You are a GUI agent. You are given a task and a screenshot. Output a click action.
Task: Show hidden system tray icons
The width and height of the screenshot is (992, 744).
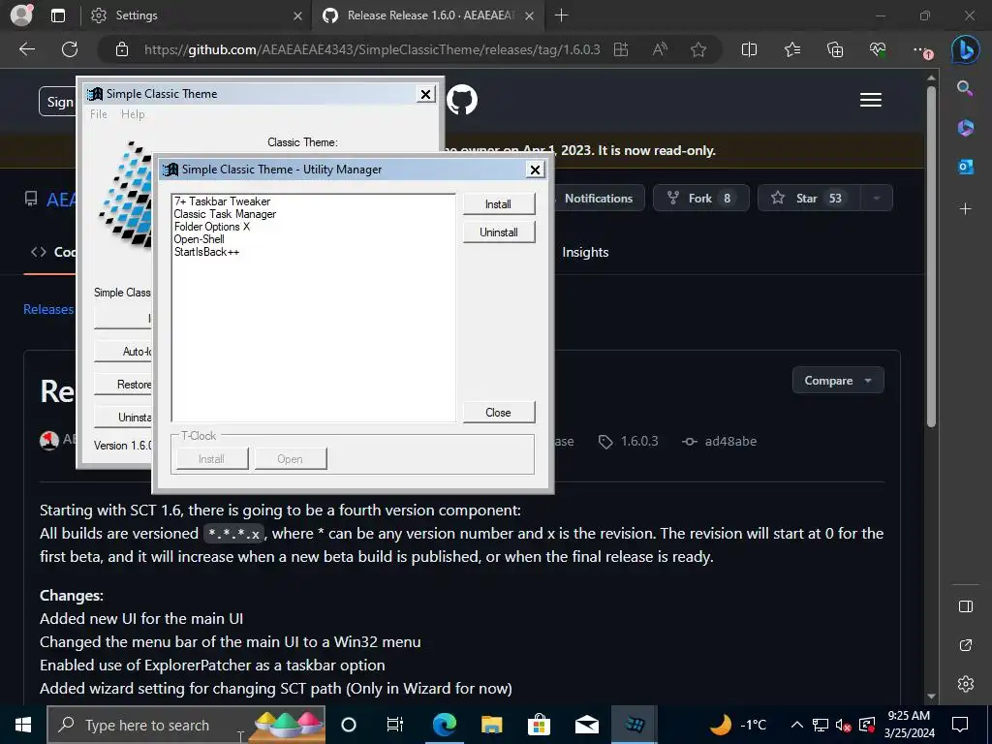797,725
